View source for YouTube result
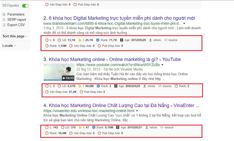This screenshot has width=234, height=141. click(165, 86)
